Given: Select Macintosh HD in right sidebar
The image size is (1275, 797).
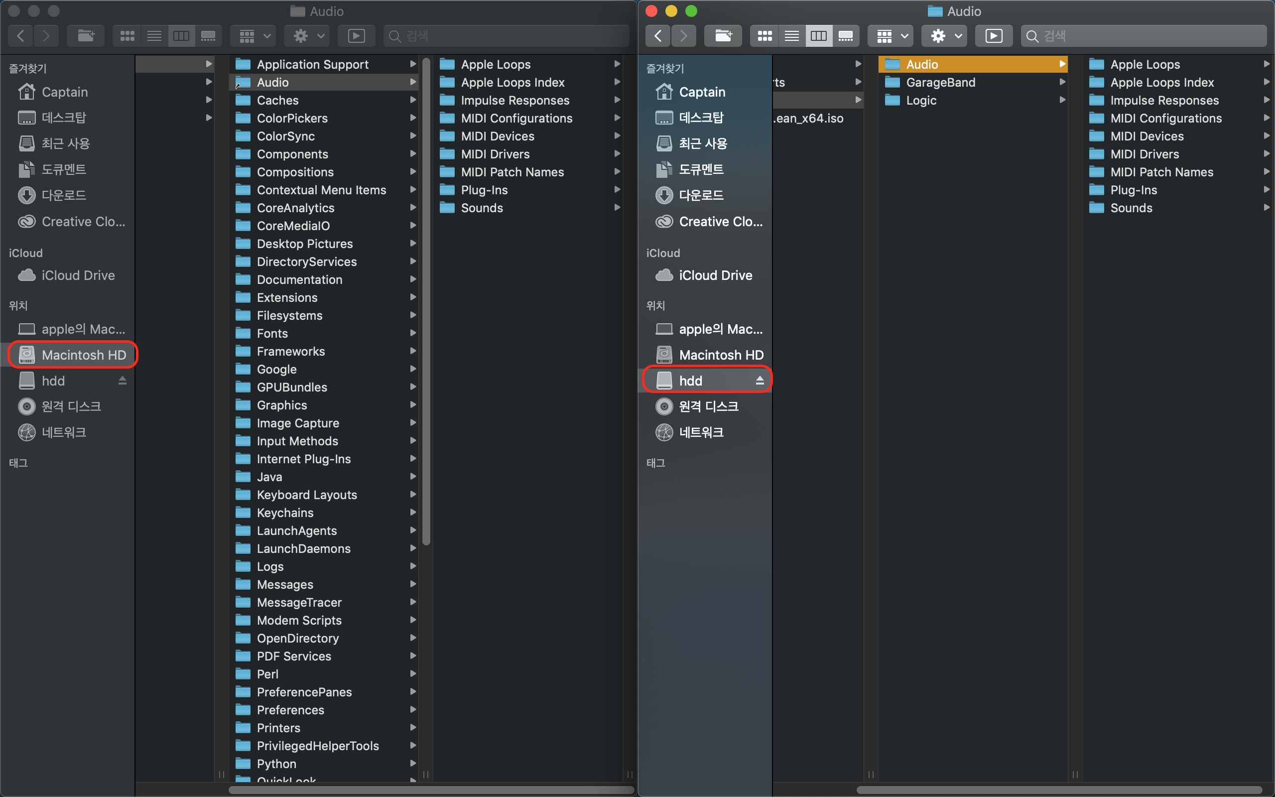Looking at the screenshot, I should [x=721, y=355].
